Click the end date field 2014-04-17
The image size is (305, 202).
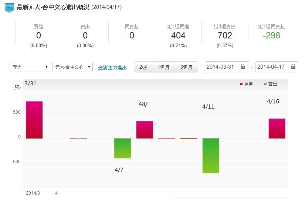(277, 67)
